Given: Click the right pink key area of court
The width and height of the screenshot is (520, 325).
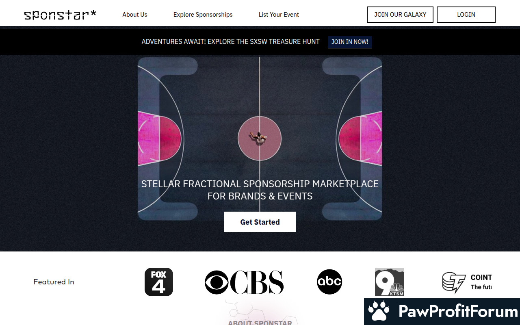Looking at the screenshot, I should click(361, 139).
